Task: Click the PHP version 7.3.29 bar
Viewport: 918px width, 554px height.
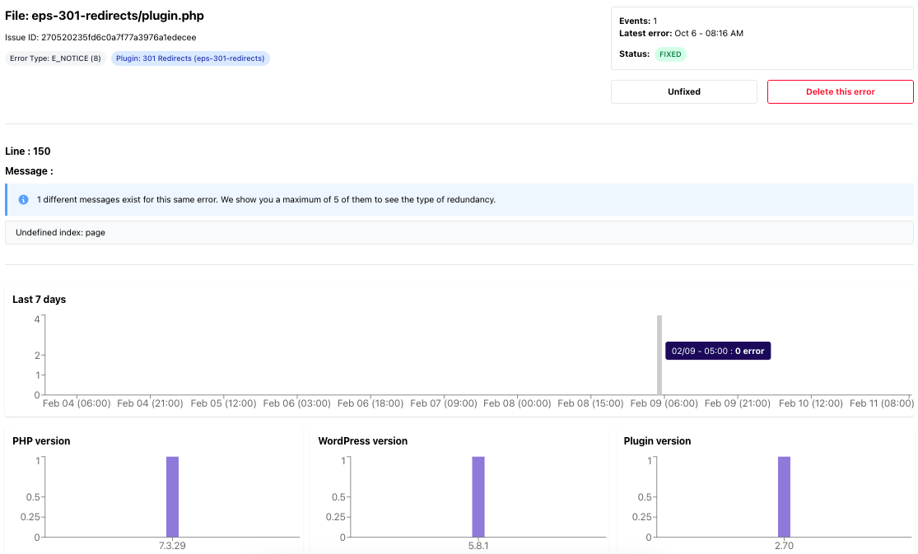Action: tap(172, 496)
